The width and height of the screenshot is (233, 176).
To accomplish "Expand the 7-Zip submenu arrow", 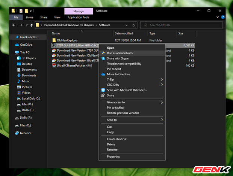I will click(162, 79).
